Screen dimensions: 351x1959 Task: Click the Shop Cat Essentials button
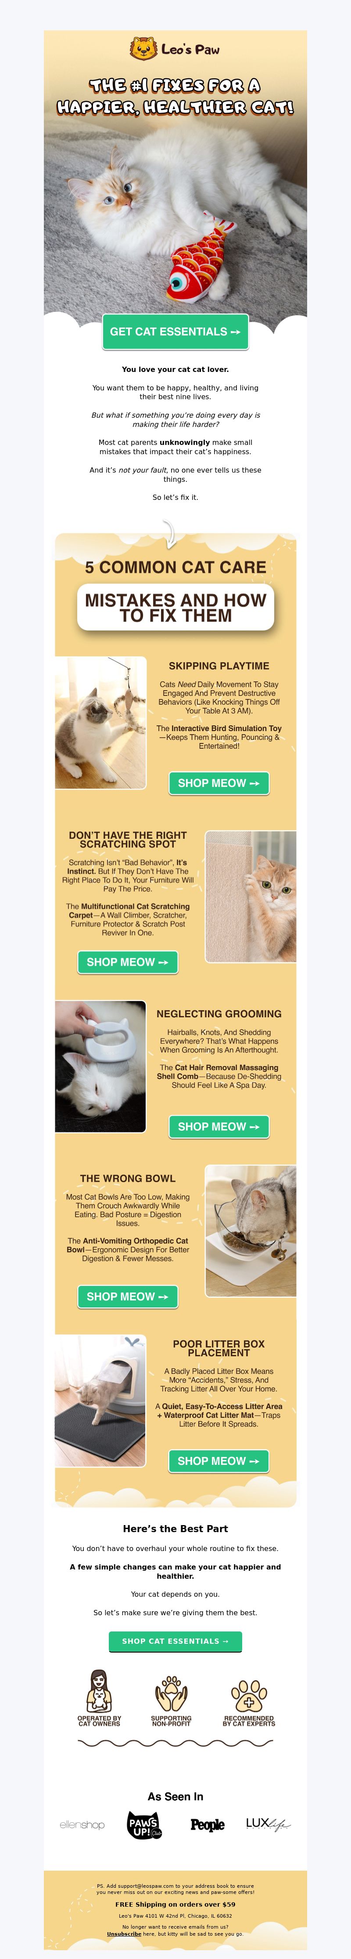coord(175,1641)
